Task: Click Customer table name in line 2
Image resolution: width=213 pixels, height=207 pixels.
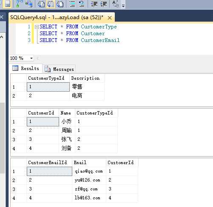Action: pyautogui.click(x=93, y=34)
